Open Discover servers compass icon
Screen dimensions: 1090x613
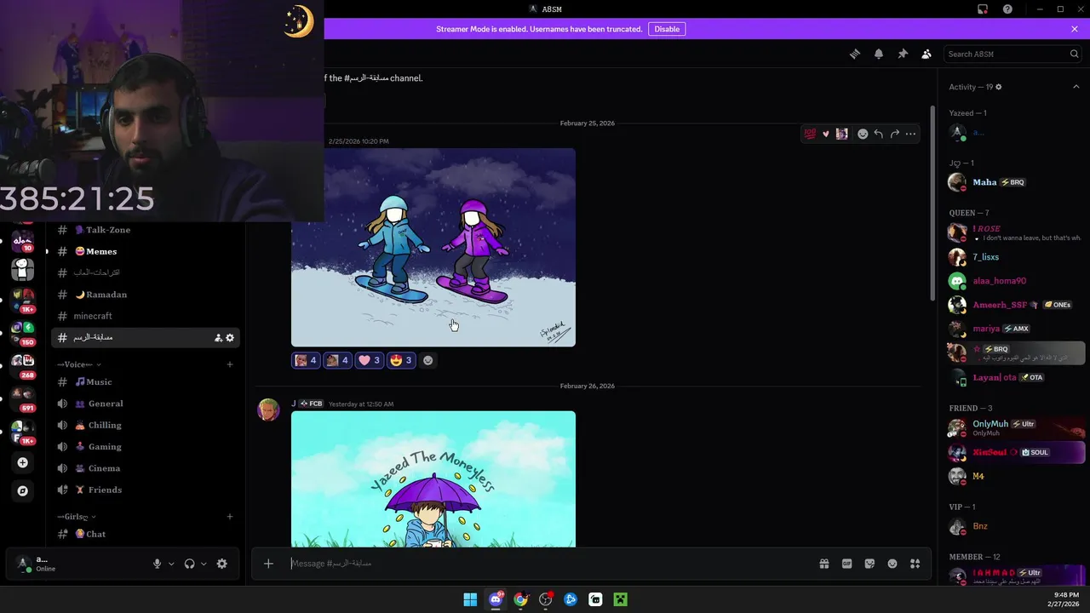click(23, 490)
